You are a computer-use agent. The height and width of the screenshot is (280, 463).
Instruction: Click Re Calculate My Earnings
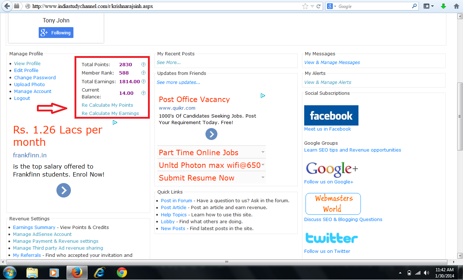pyautogui.click(x=110, y=113)
